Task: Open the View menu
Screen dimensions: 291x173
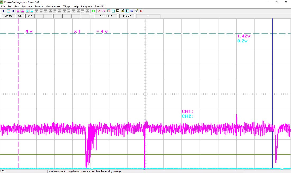Action: click(16, 6)
